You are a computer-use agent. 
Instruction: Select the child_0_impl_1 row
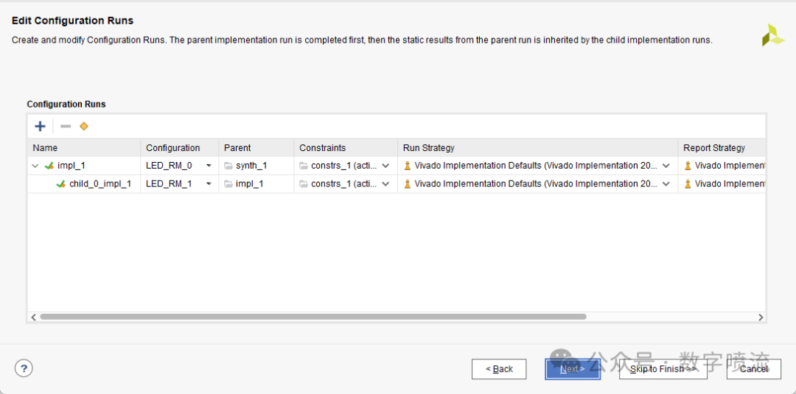[x=99, y=184]
